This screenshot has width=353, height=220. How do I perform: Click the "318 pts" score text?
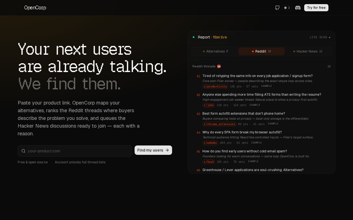pyautogui.click(x=223, y=105)
